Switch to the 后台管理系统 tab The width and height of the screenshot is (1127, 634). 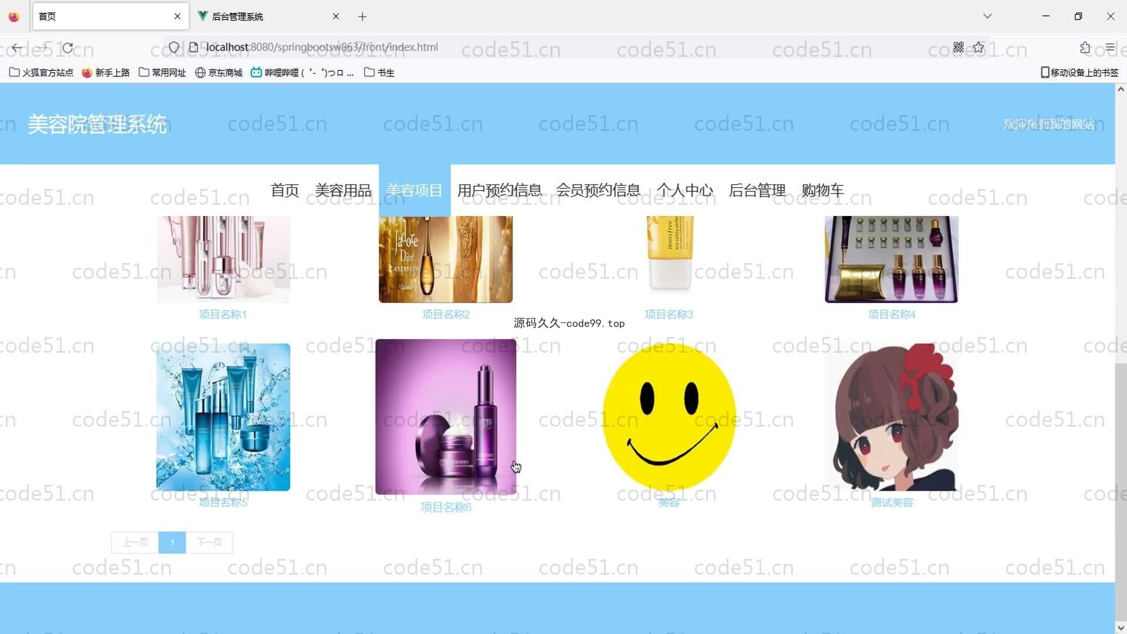point(270,16)
